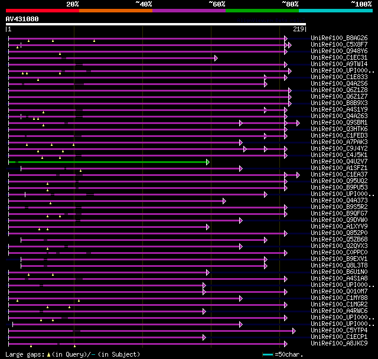The width and height of the screenshot is (378, 359).
Task: Select the UniRef100_Q010M7 label
Action: 339,292
